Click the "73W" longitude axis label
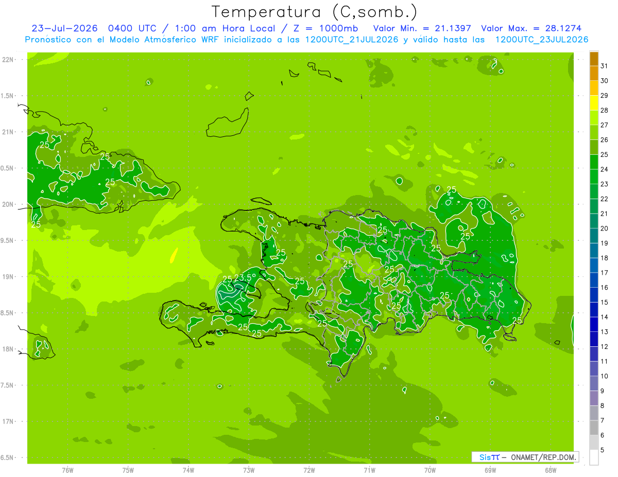 pyautogui.click(x=249, y=470)
